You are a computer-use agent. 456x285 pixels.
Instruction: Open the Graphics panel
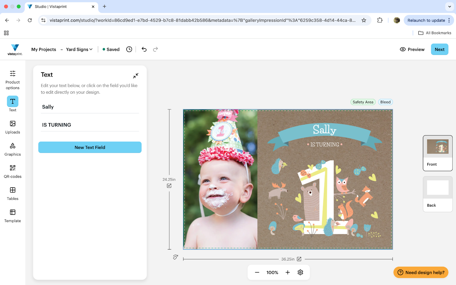click(13, 149)
